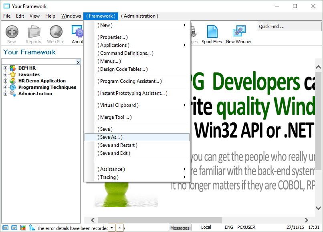Click the Spool Files toolbar icon
Screen dimensions: 323x232
pos(212,32)
